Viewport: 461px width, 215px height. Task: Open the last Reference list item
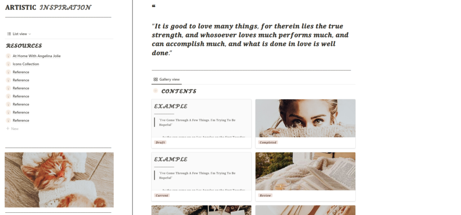(21, 121)
